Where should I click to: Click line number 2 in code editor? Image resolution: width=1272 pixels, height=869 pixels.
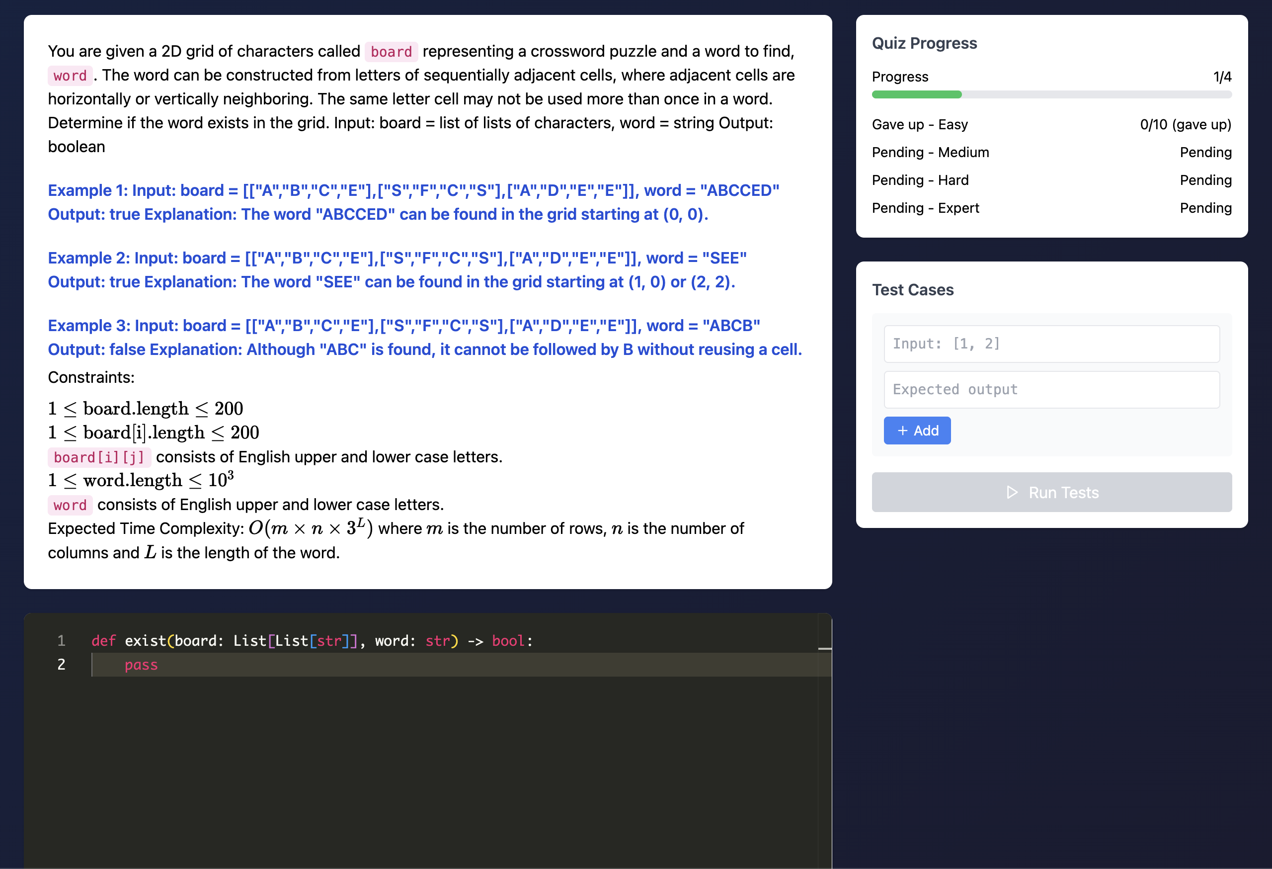coord(61,665)
